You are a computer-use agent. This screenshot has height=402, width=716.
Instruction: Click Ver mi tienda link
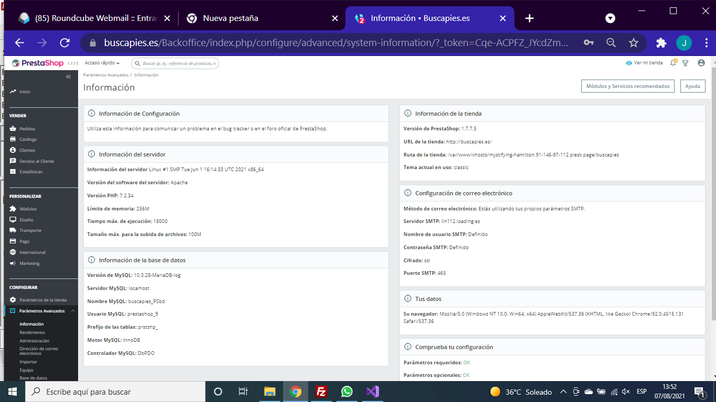644,63
